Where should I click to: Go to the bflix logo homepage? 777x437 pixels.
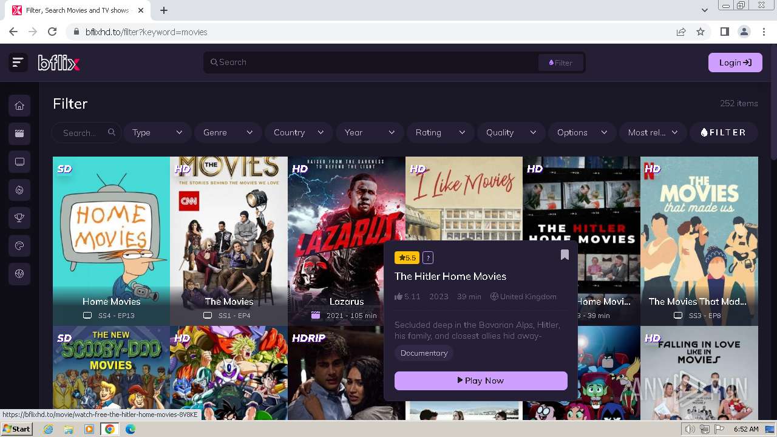coord(59,62)
